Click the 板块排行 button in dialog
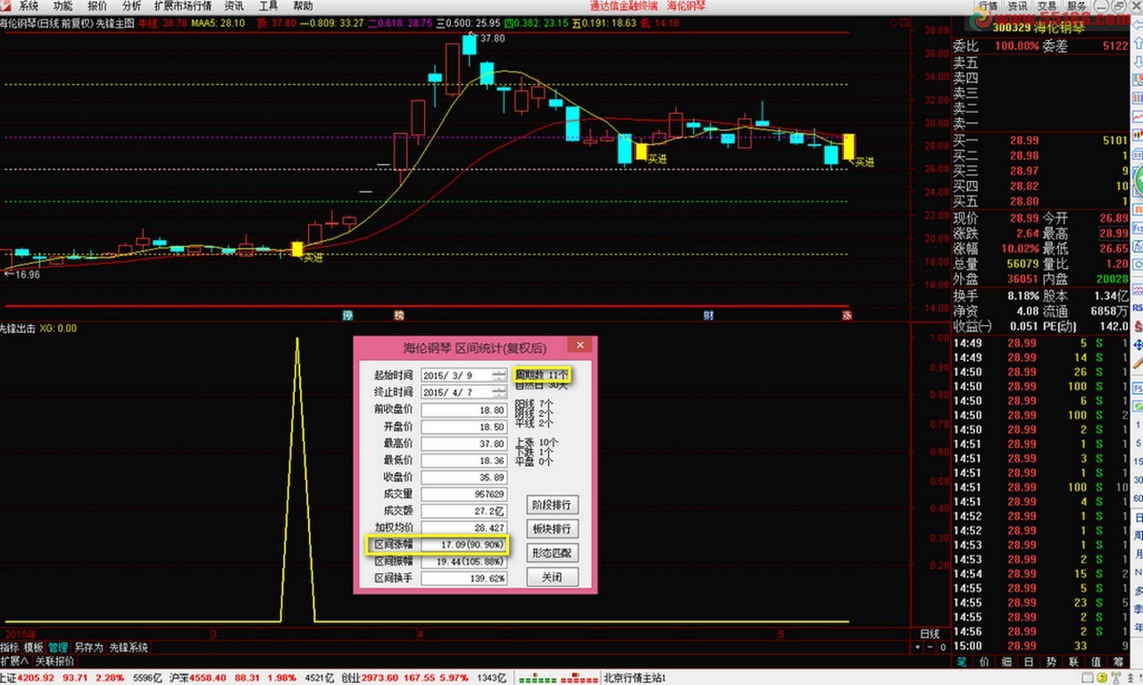Screen dimensions: 1143x685 552,529
